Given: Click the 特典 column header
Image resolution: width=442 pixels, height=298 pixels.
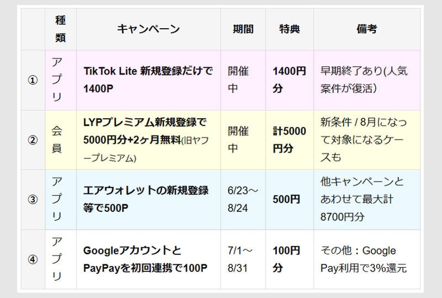Looking at the screenshot, I should click(290, 29).
